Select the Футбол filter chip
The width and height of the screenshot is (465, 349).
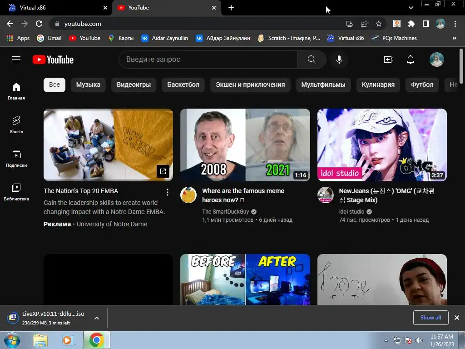[422, 85]
